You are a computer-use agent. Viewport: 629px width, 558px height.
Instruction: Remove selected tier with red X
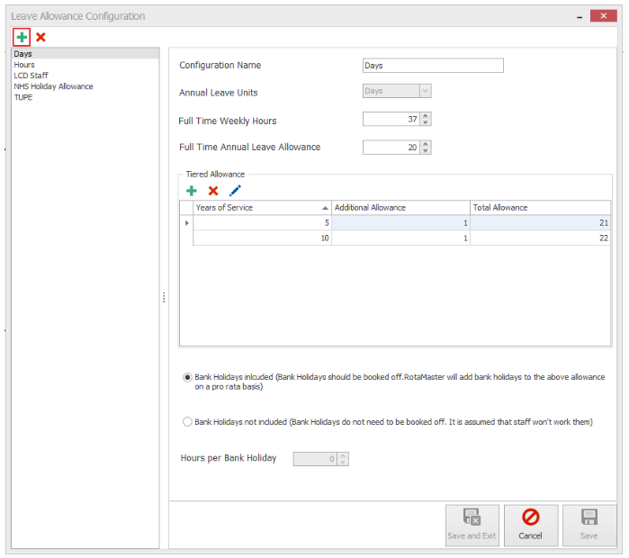click(213, 191)
